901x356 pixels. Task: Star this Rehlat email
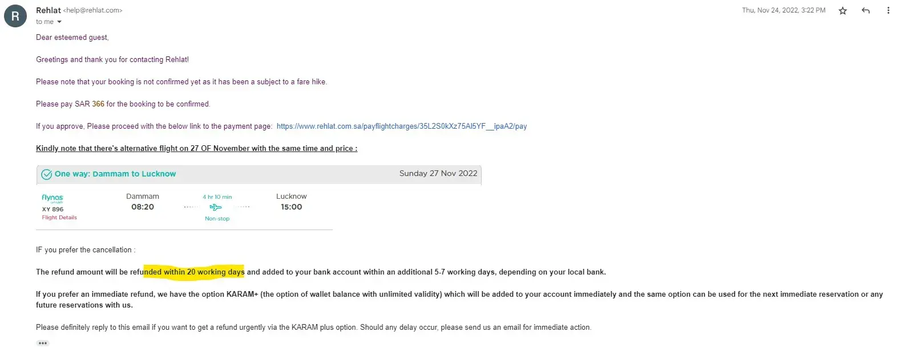click(843, 11)
